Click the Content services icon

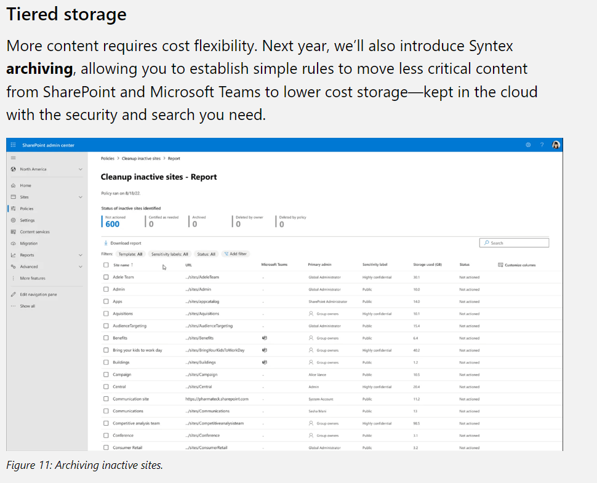[x=14, y=232]
